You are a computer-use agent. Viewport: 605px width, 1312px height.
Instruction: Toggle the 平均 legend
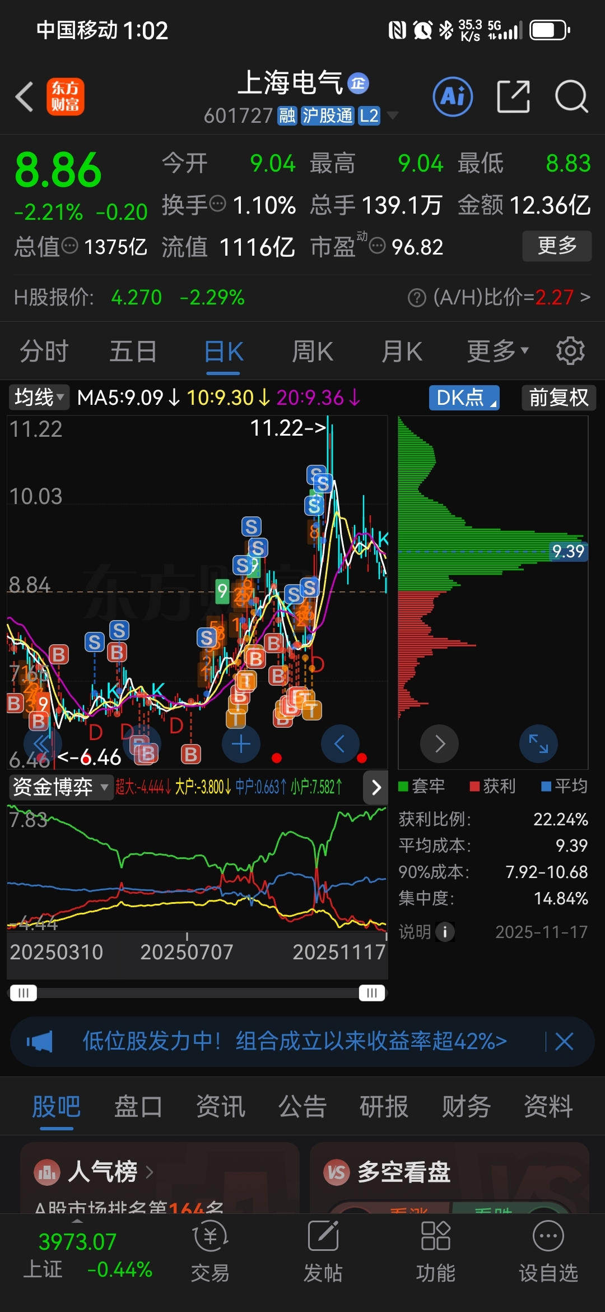pos(565,786)
